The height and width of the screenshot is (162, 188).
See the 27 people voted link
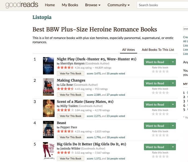click(x=116, y=95)
